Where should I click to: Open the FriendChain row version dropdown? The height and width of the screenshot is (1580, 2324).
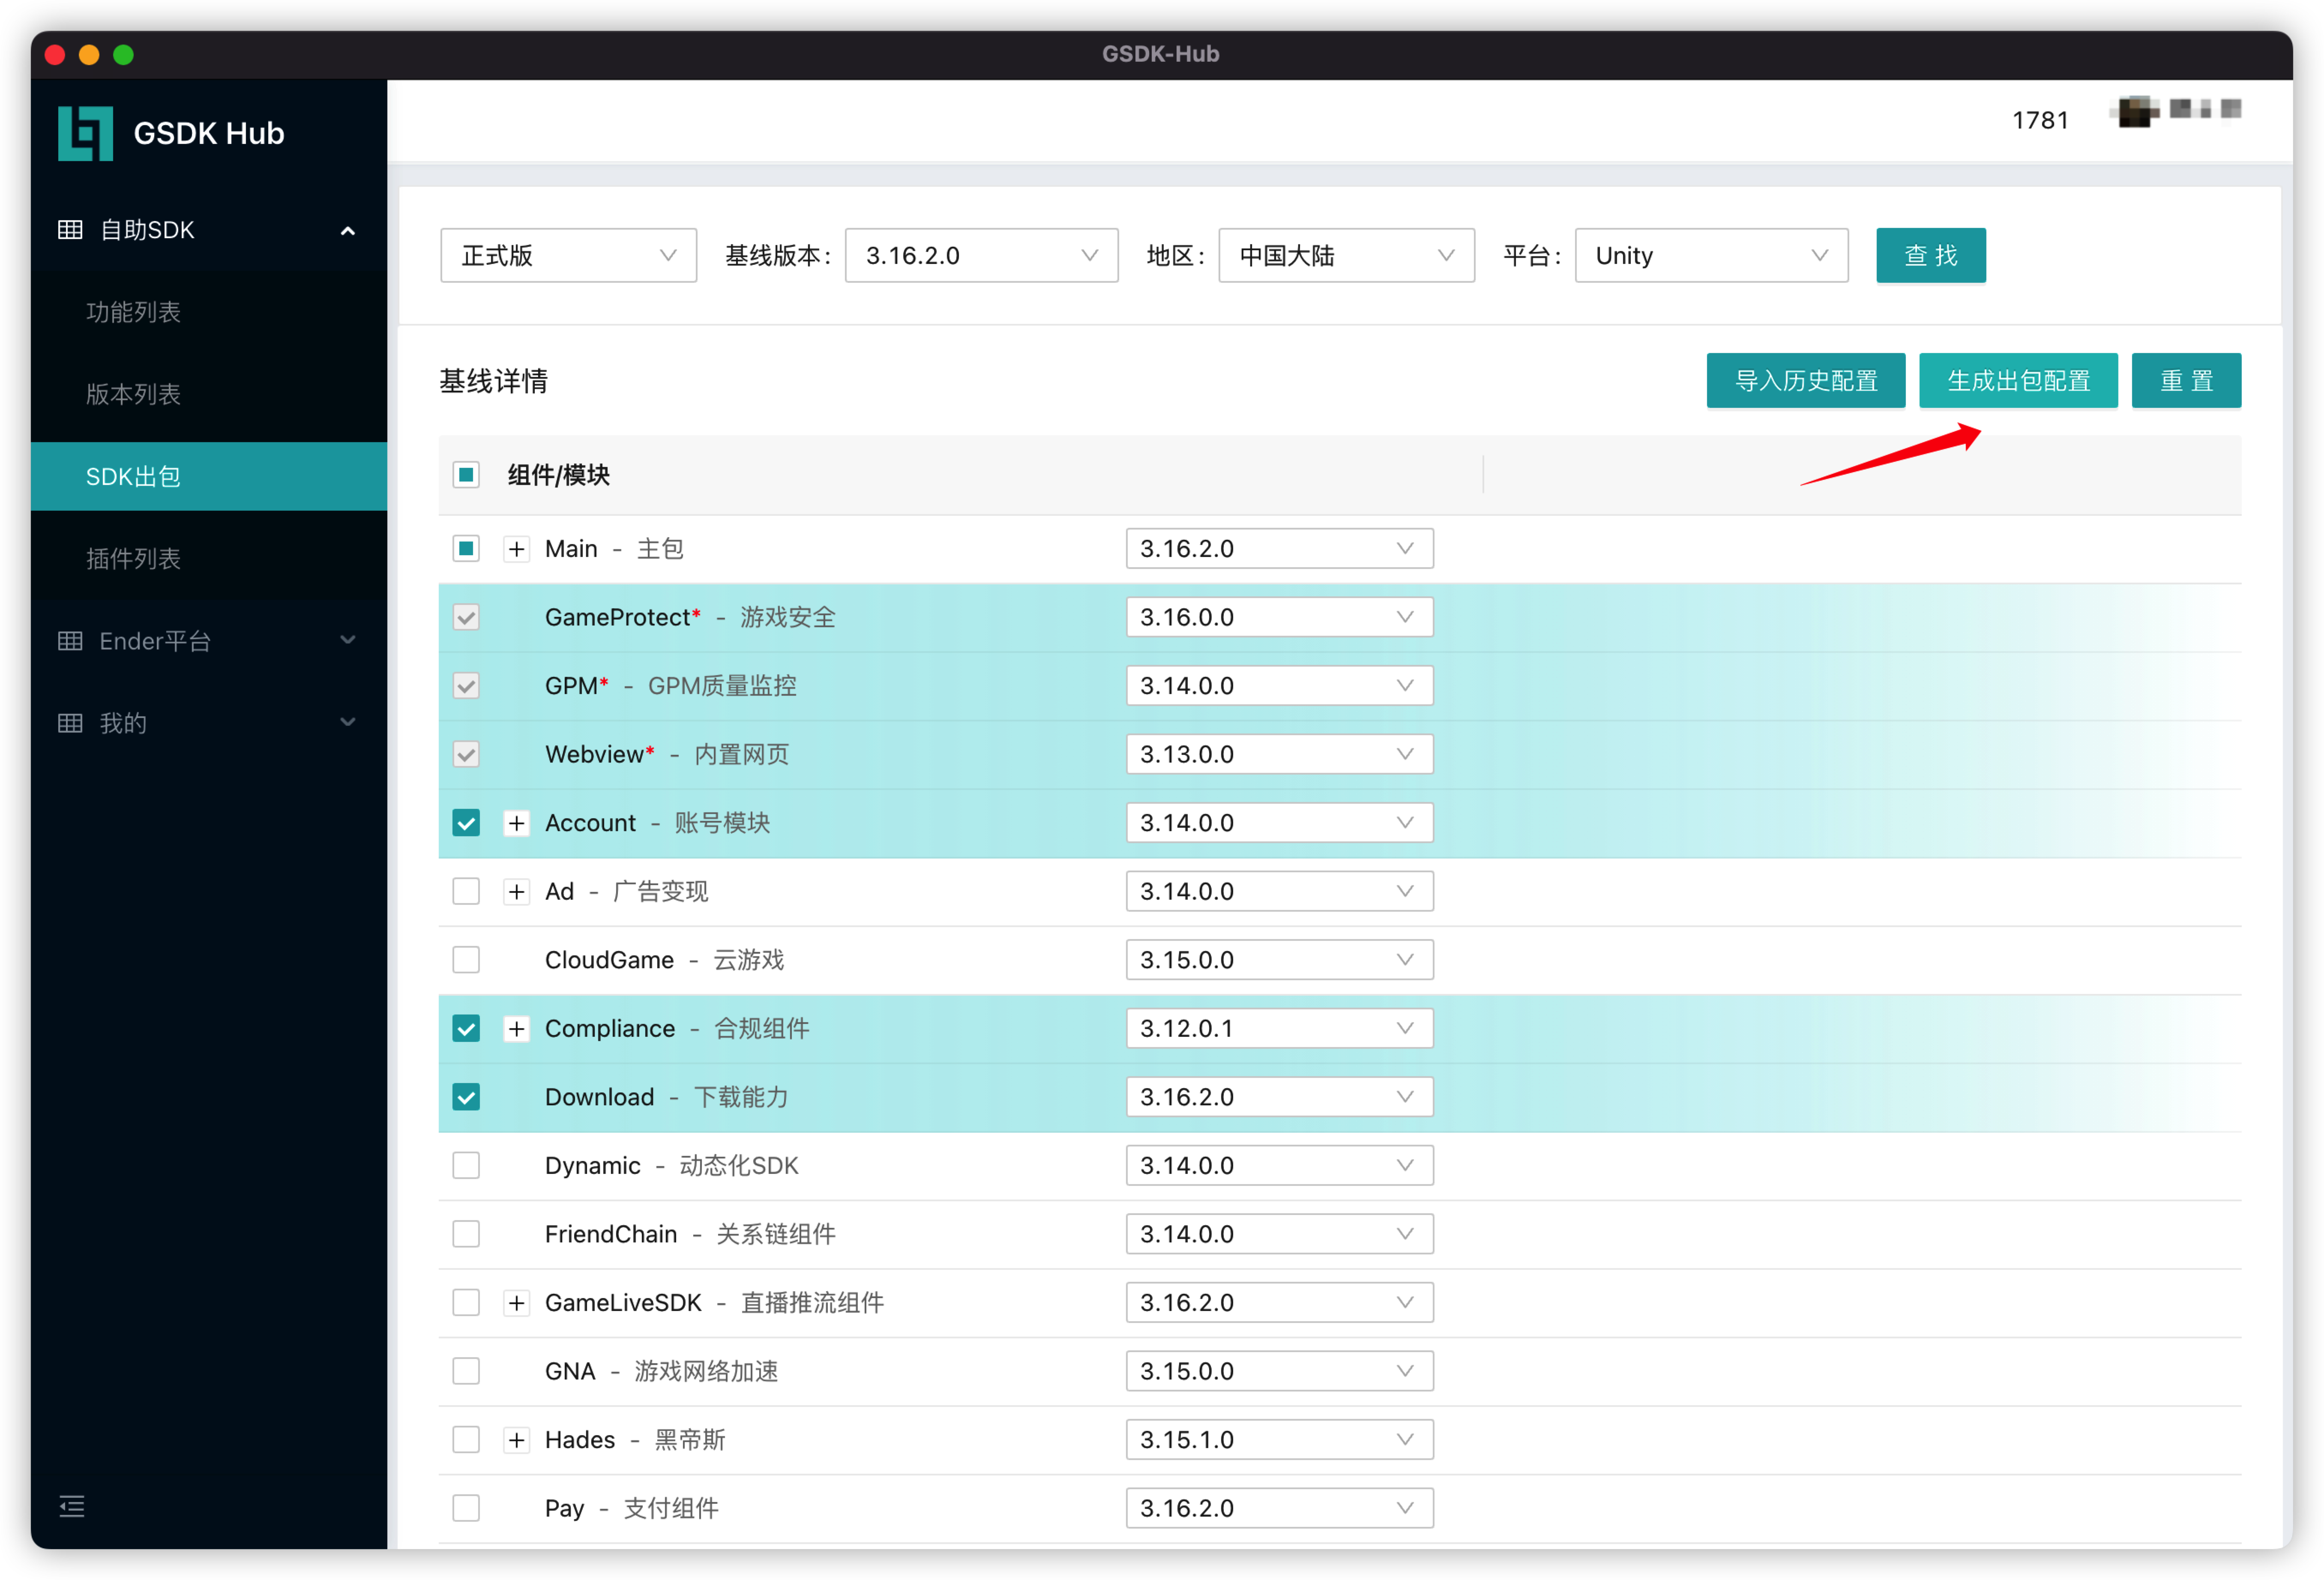(1279, 1234)
